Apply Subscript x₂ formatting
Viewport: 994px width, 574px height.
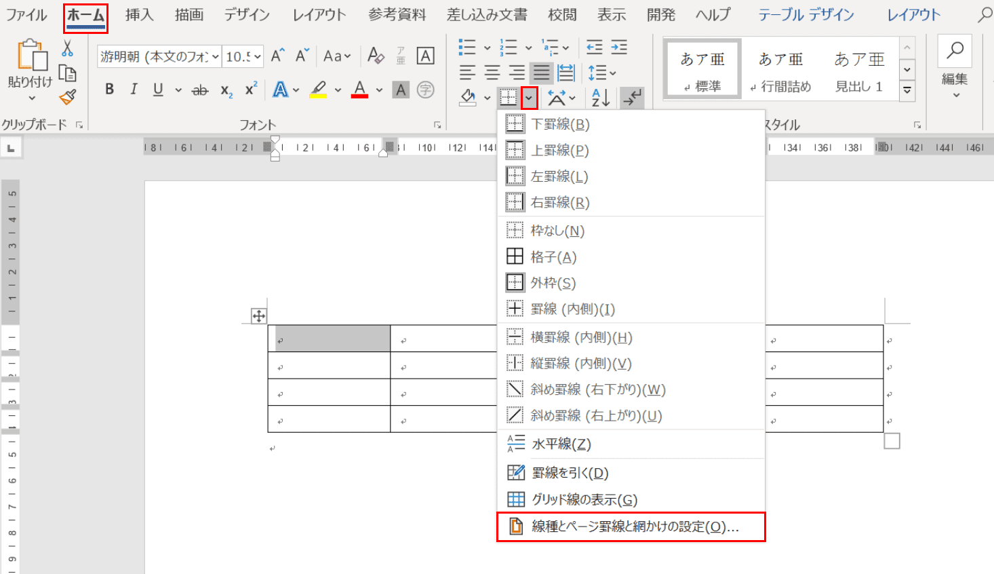[x=226, y=90]
